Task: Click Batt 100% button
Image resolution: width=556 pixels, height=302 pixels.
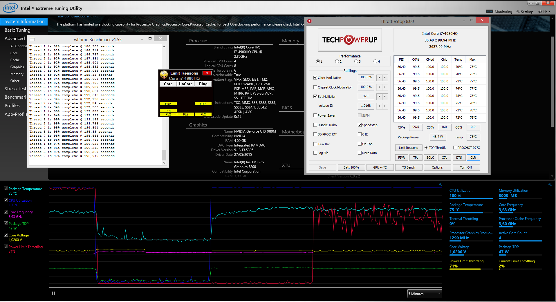Action: [351, 167]
